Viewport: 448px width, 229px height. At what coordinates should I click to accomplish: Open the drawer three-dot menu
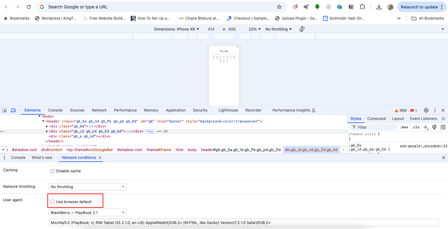[4, 158]
